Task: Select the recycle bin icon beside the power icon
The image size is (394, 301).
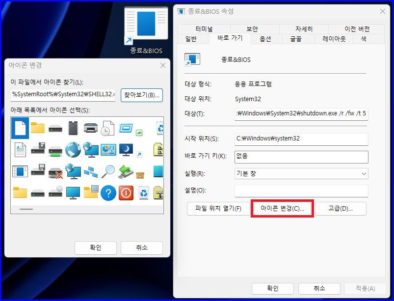Action: (143, 193)
